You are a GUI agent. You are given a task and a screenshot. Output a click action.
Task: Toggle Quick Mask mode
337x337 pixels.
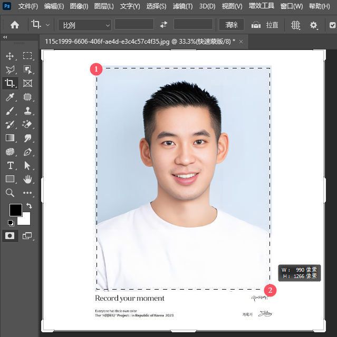[10, 235]
